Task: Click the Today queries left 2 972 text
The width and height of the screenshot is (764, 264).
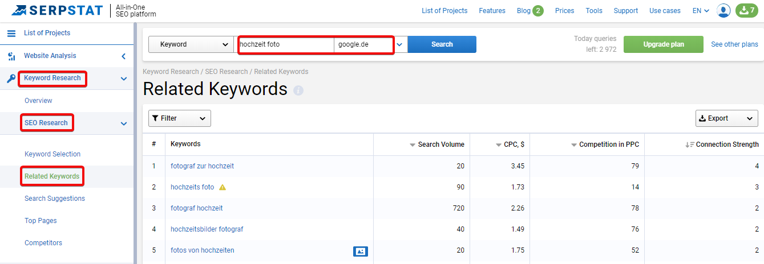Action: 595,44
